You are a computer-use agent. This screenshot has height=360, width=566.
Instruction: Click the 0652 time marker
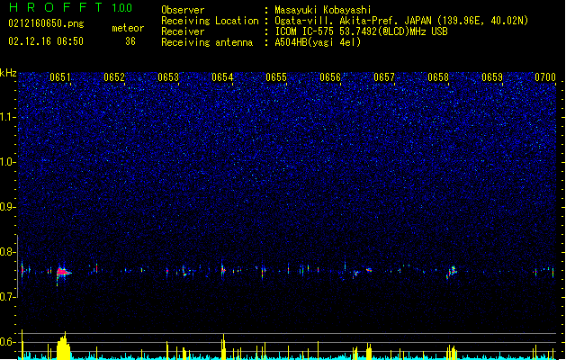tap(114, 77)
